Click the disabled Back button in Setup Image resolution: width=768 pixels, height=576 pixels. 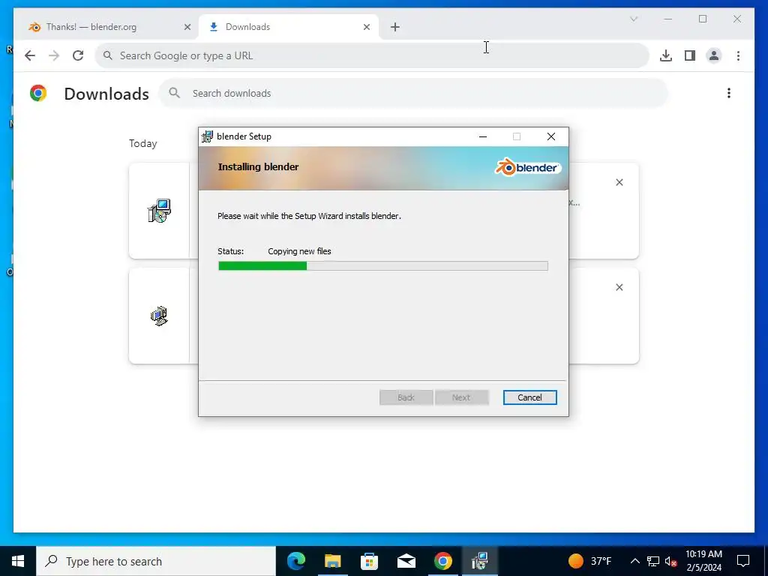406,397
